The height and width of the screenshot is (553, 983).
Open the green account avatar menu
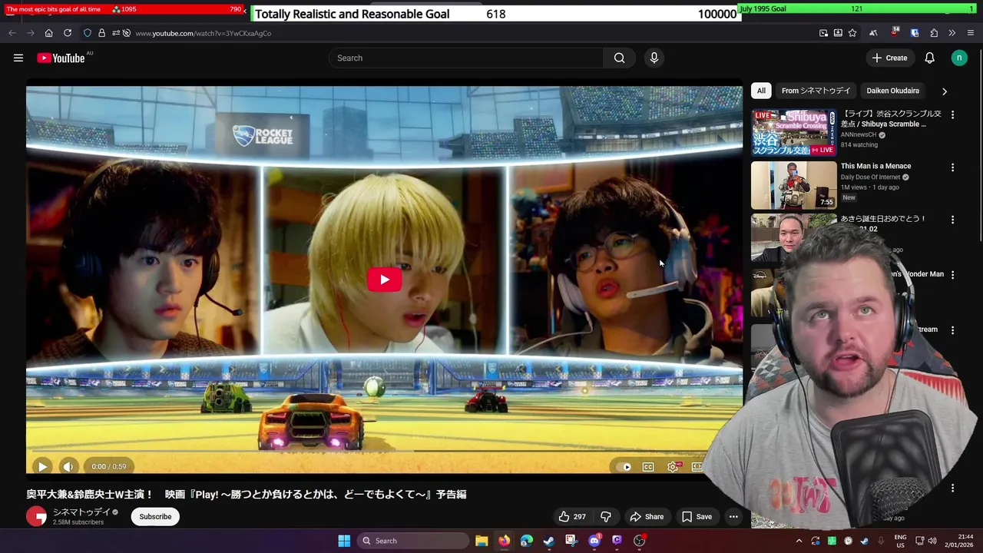959,58
